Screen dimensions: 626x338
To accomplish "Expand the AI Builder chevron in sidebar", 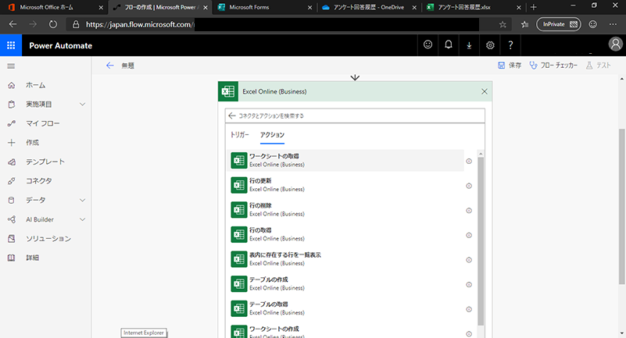I will point(82,219).
